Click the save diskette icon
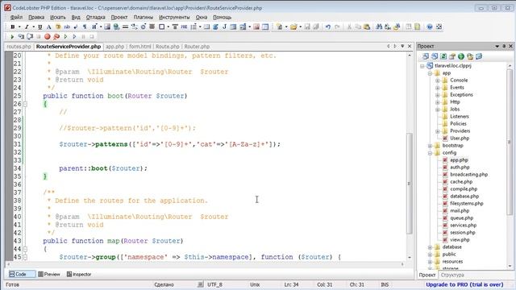 [307, 27]
